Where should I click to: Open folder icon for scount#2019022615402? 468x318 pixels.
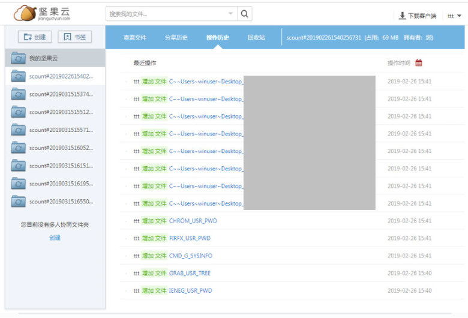[18, 76]
